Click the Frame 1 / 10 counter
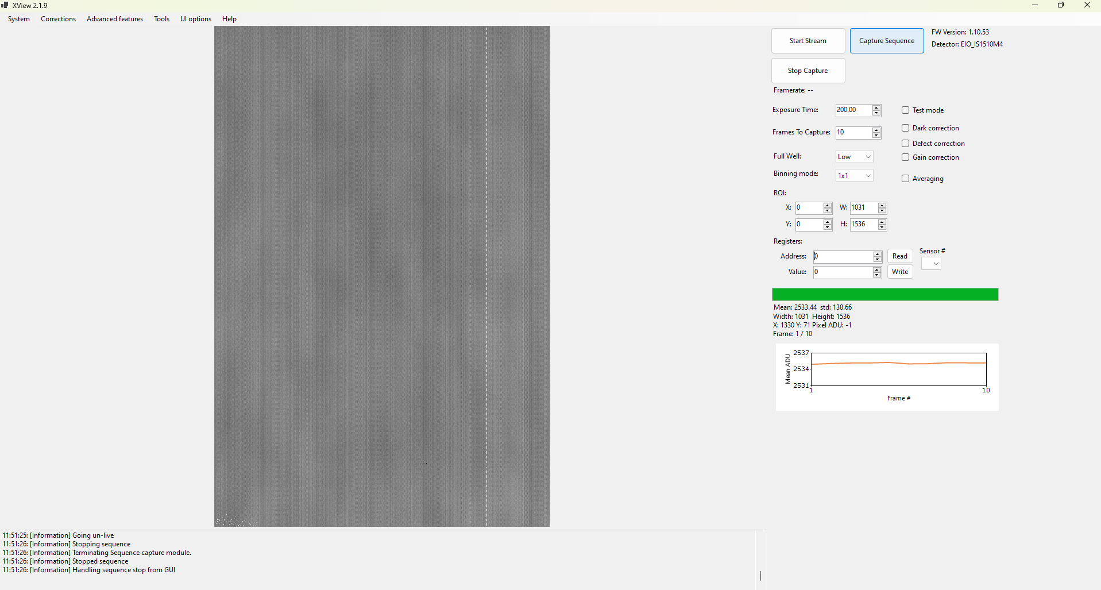The width and height of the screenshot is (1101, 590). [x=793, y=334]
